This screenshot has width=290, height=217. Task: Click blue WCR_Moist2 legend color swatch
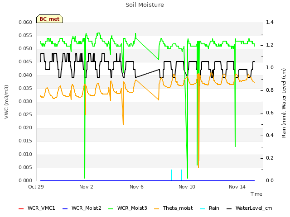tap(65, 209)
